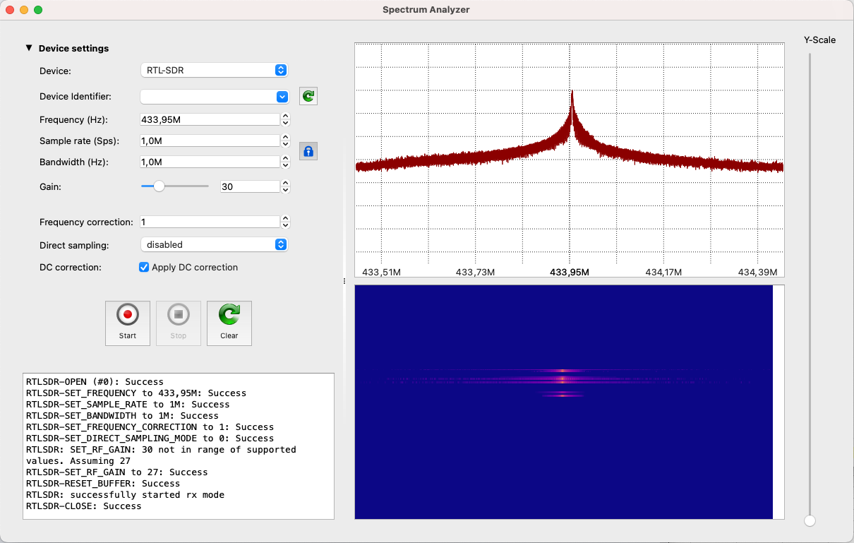This screenshot has width=854, height=543.
Task: Toggle the sample rate bandwidth lock
Action: 308,151
